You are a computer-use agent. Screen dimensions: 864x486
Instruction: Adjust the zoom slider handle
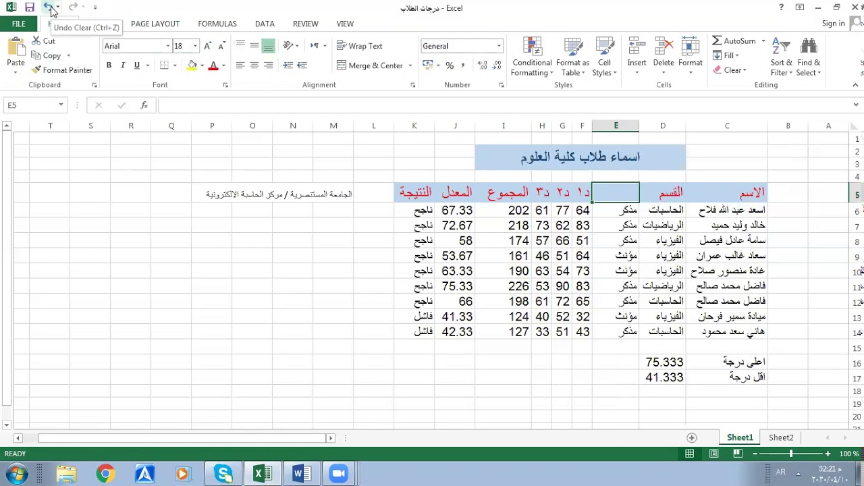click(x=791, y=454)
